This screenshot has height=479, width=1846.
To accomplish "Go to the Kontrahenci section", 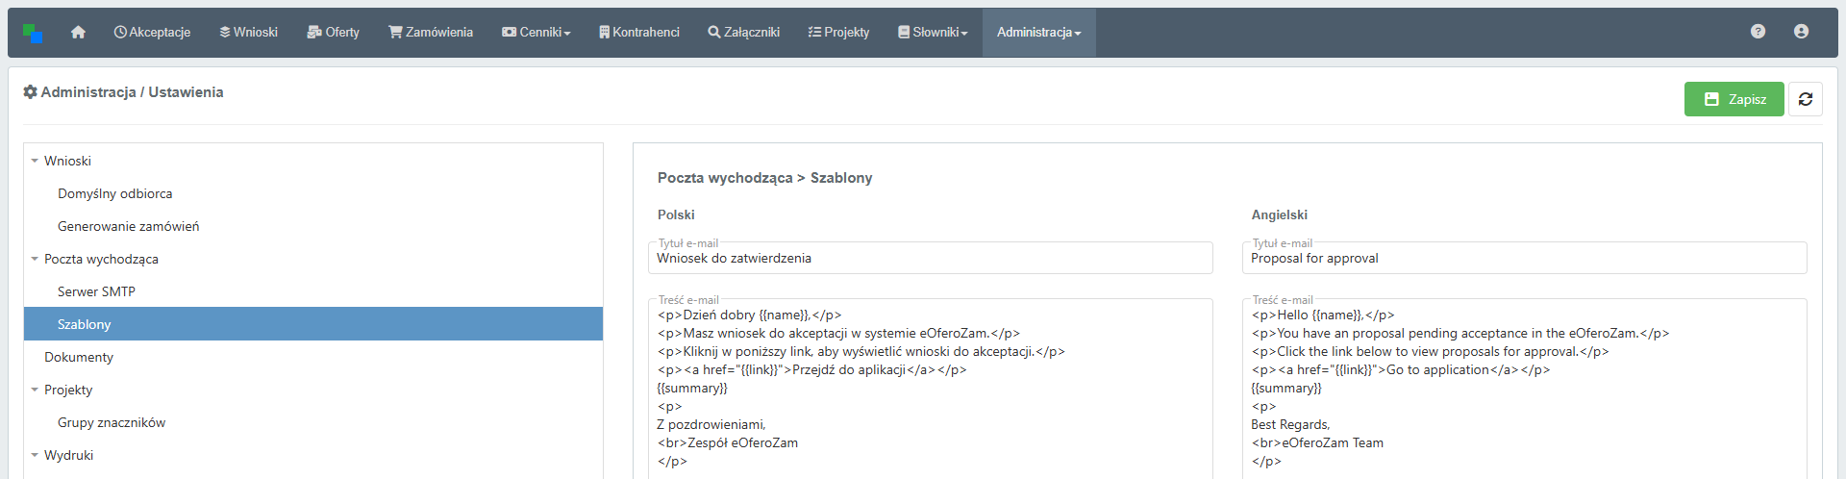I will coord(638,33).
